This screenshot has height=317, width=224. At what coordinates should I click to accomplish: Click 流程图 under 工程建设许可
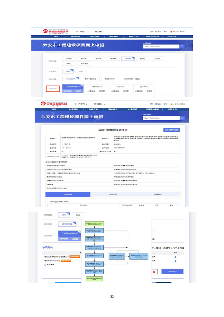point(102,91)
